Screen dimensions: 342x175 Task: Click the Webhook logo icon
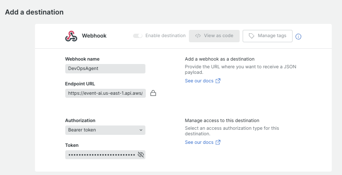click(x=71, y=36)
